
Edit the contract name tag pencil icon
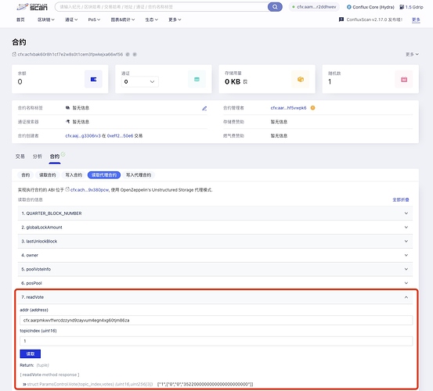coord(204,109)
